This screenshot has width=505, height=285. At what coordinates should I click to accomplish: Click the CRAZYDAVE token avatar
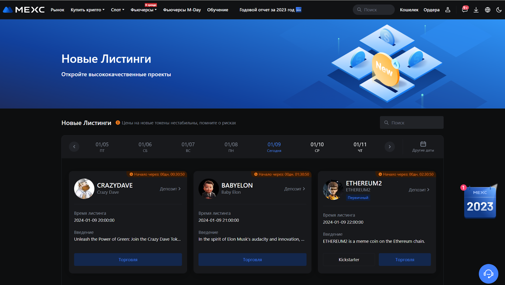[x=84, y=189]
